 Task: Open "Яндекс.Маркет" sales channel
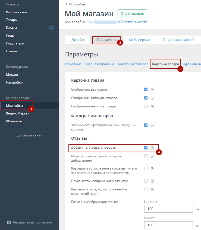[x=17, y=113]
